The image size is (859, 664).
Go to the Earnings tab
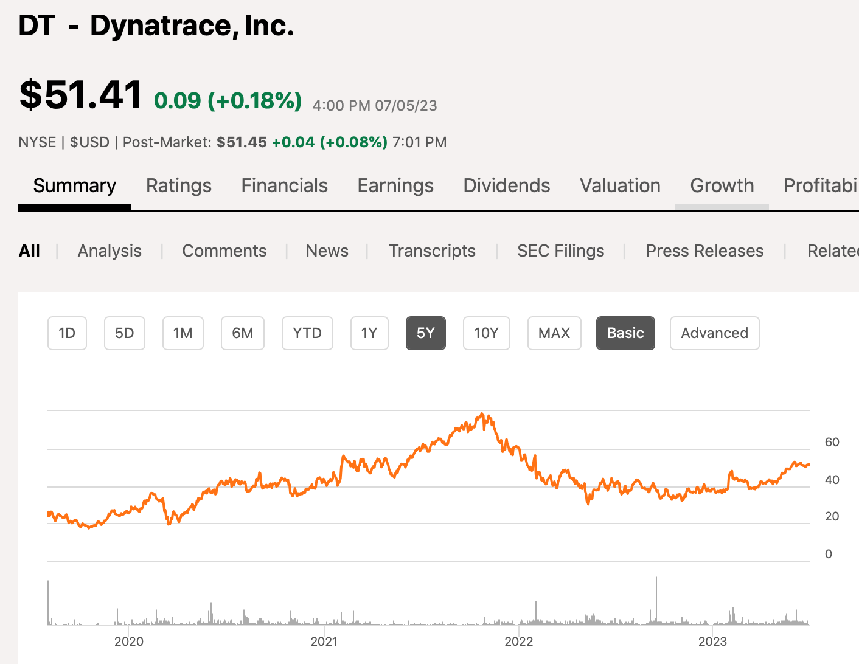coord(395,185)
